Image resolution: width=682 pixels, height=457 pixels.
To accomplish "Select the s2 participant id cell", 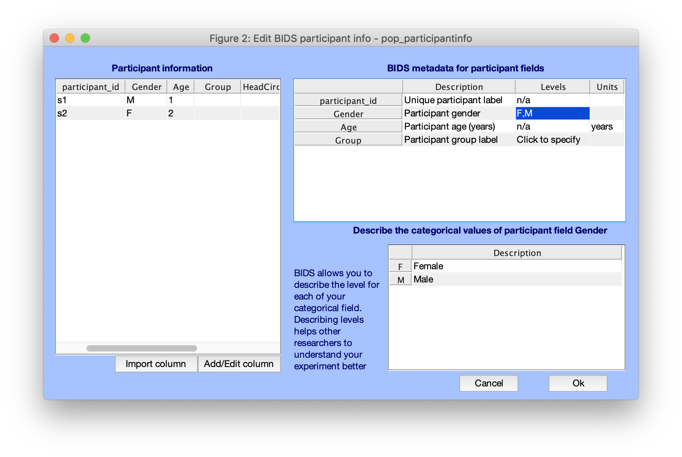I will point(90,113).
